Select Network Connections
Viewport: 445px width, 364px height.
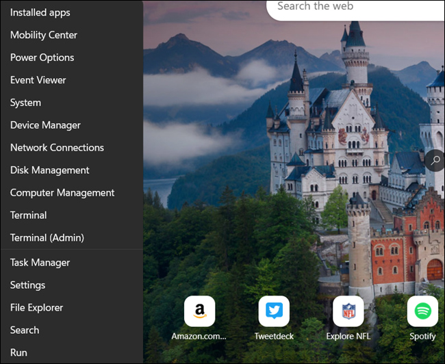coord(57,148)
